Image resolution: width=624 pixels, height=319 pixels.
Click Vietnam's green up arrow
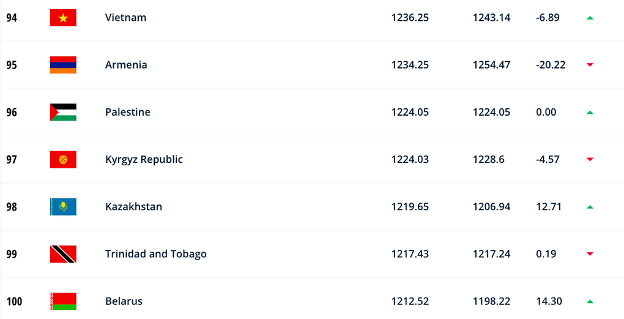[x=590, y=18]
